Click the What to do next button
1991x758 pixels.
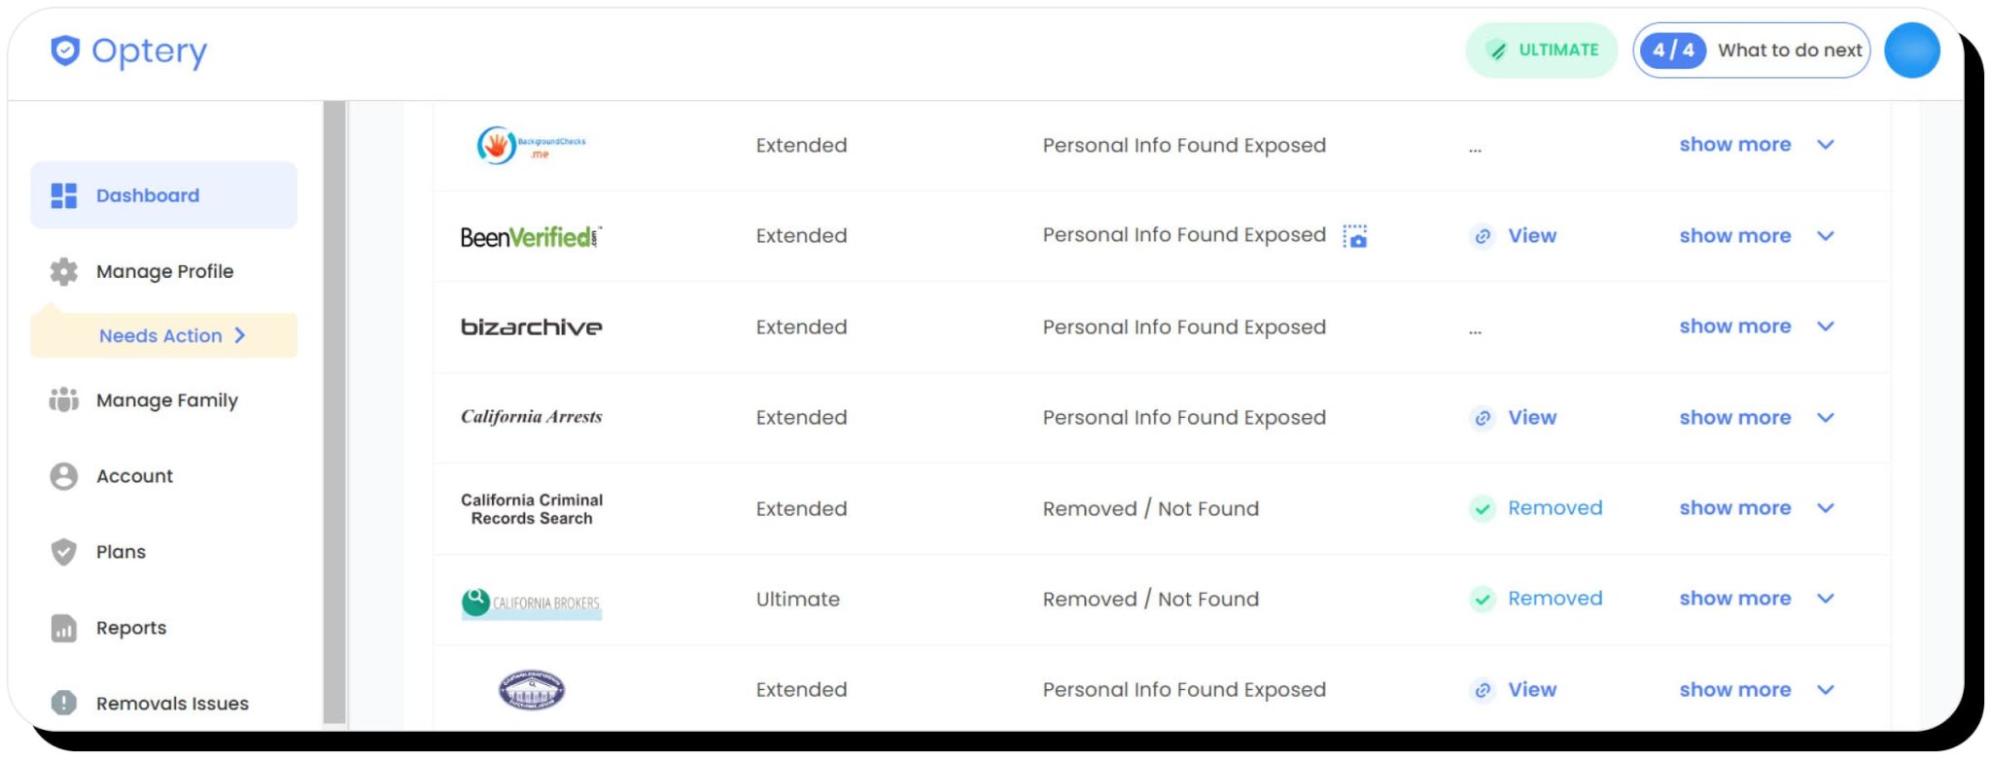(1789, 50)
